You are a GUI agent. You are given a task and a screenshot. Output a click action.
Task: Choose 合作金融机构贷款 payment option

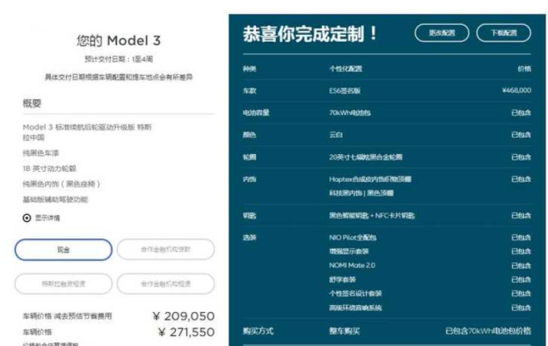tap(165, 249)
